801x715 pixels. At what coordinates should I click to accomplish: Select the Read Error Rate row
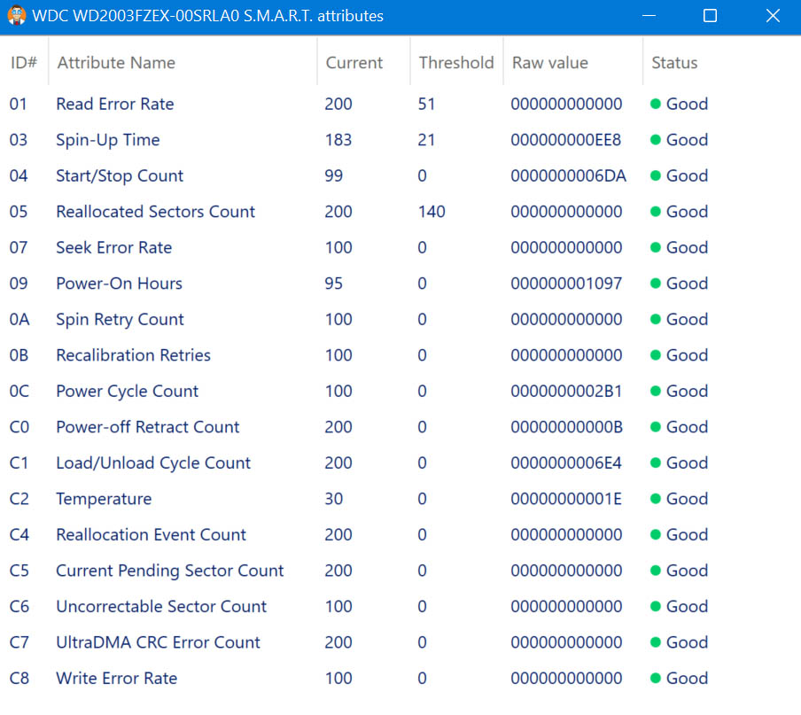(x=400, y=104)
